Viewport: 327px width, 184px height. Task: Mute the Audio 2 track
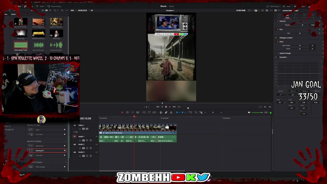[x=90, y=148]
